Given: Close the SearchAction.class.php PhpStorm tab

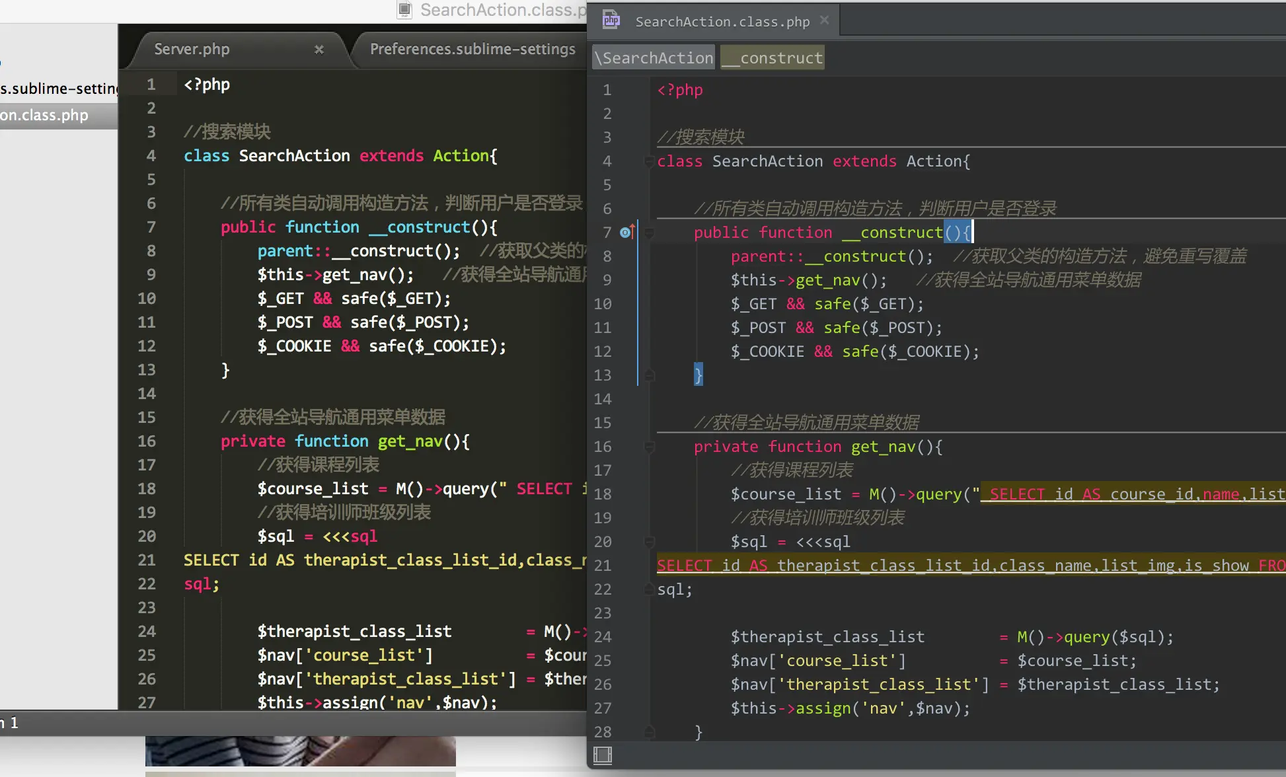Looking at the screenshot, I should [x=824, y=20].
